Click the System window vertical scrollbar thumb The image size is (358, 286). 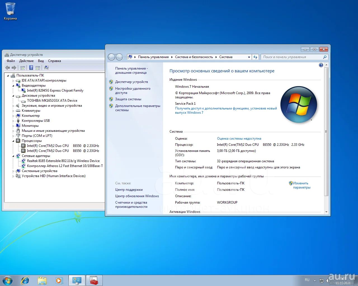(x=326, y=132)
